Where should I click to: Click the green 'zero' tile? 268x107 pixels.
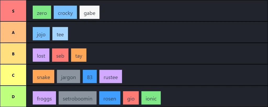click(x=42, y=13)
